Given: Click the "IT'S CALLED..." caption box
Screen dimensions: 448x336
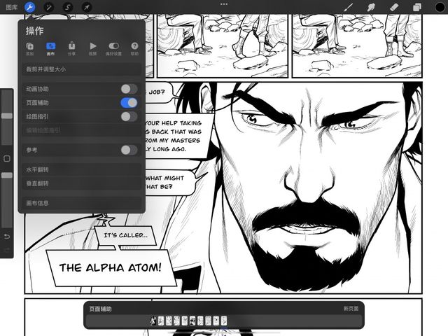Looking at the screenshot, I should coord(125,235).
